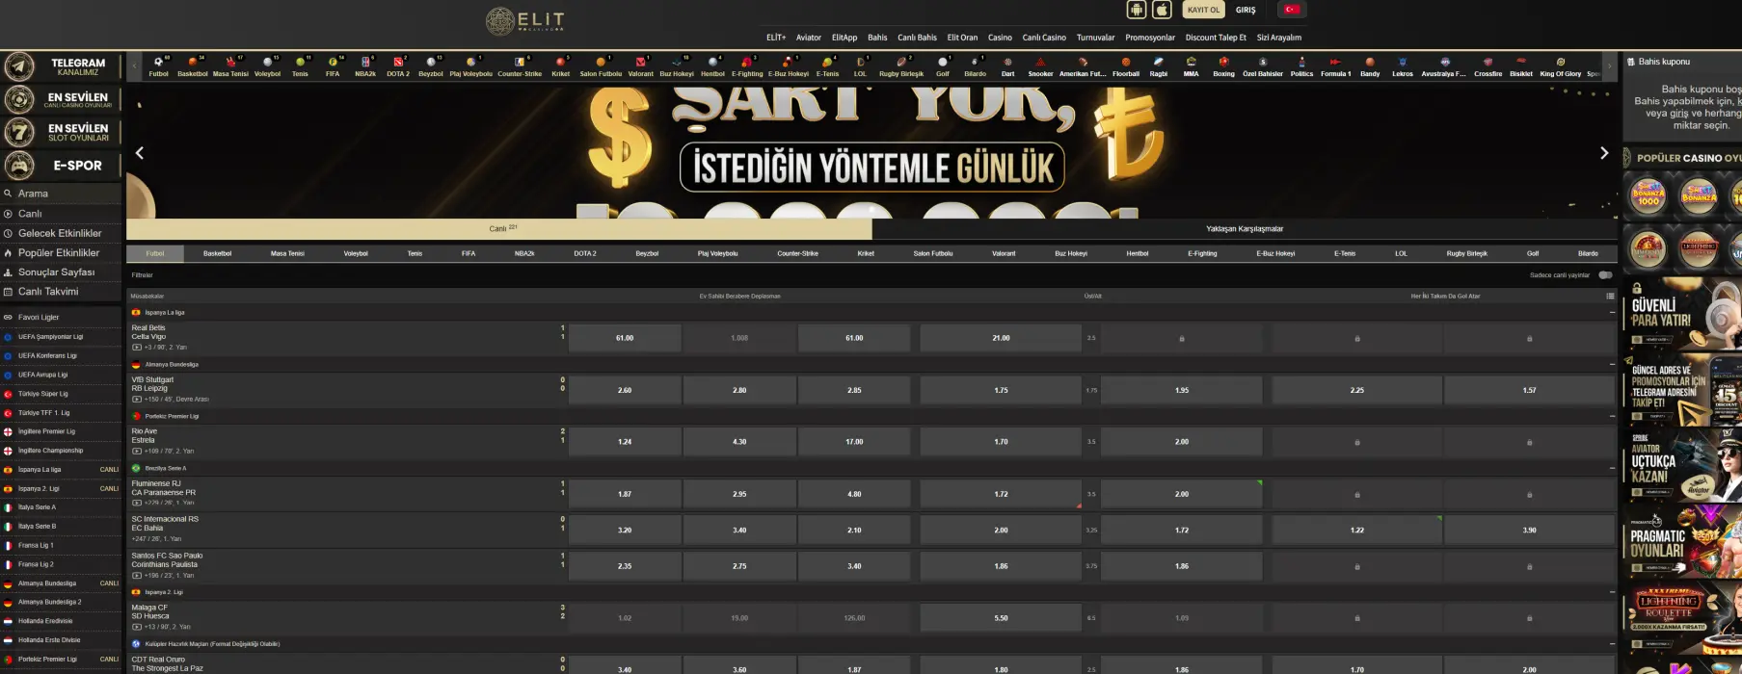1742x674 pixels.
Task: Show the next promo banner slide
Action: (x=1604, y=153)
